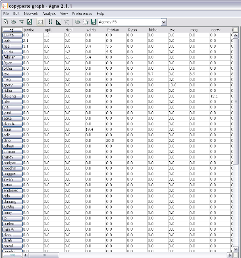Click the Agna application icon in title bar
Viewport: 241px width, 258px height.
point(4,6)
